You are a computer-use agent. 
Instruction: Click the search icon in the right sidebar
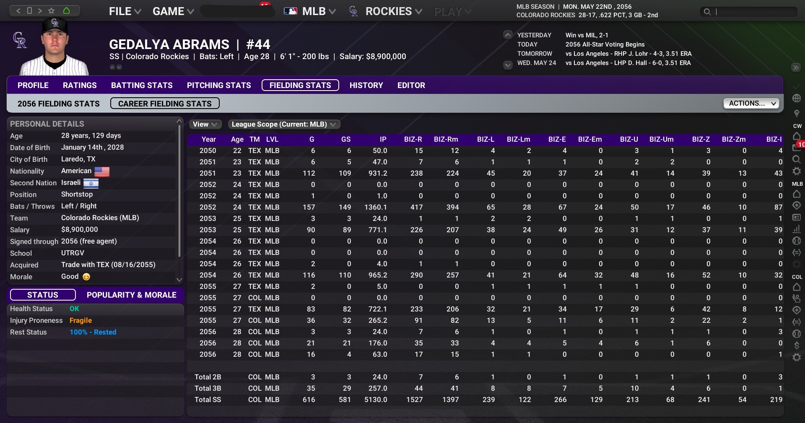(797, 159)
